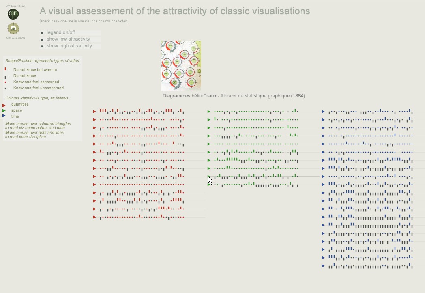Click the CNRS logo icon
Image resolution: width=425 pixels, height=293 pixels.
pos(13,14)
